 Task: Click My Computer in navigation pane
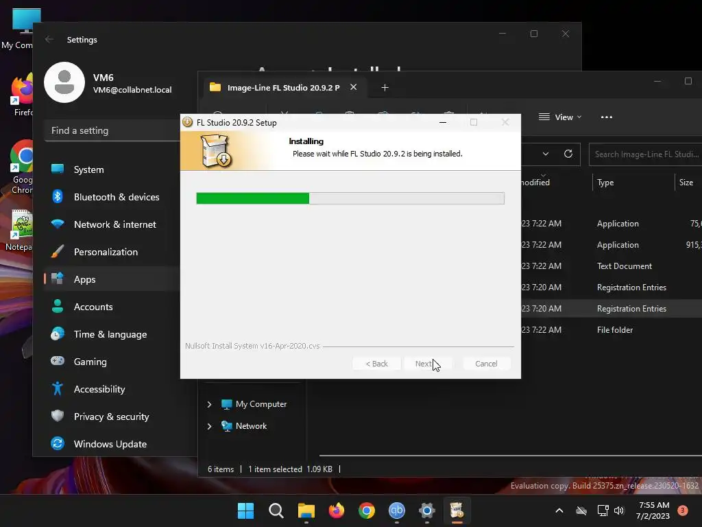click(261, 404)
